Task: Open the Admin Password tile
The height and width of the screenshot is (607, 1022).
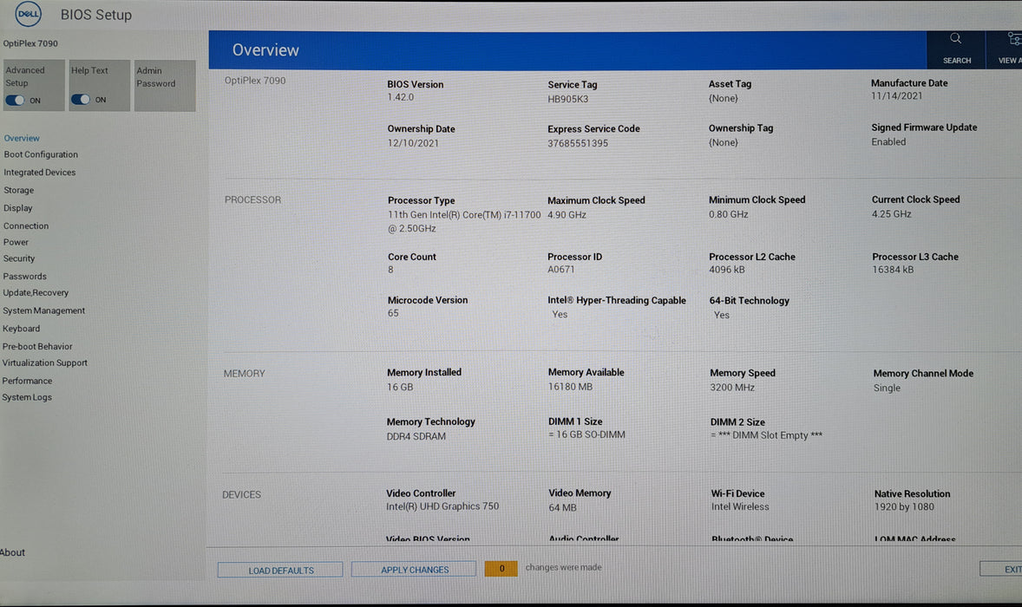Action: tap(165, 85)
